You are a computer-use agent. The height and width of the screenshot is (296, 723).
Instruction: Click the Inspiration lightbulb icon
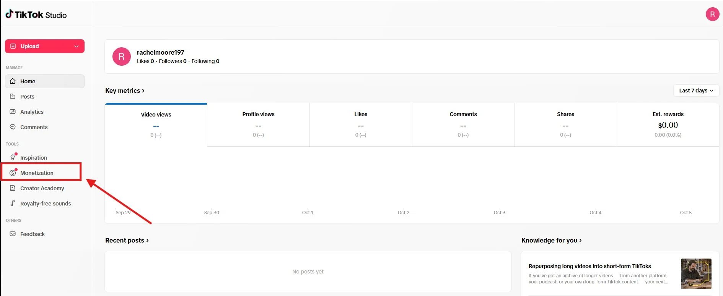click(13, 157)
